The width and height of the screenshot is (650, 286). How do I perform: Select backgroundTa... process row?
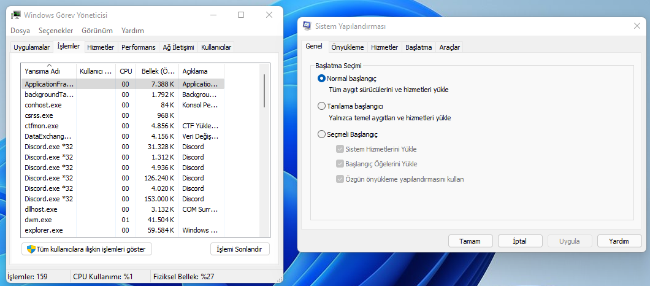123,95
